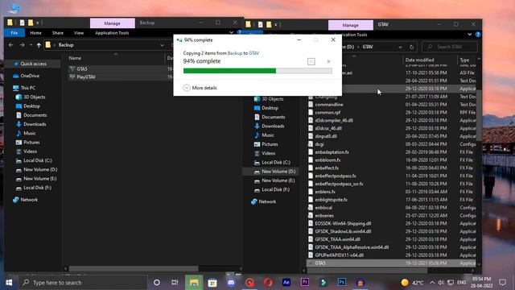Open 3D Objects in Backup sidebar

pos(34,97)
